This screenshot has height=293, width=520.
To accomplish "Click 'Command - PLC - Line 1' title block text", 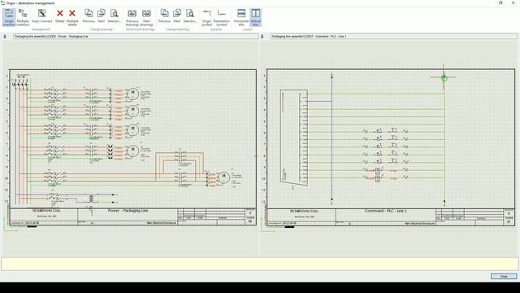I will 386,211.
